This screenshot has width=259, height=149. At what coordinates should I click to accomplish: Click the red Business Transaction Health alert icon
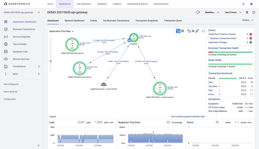click(x=251, y=38)
